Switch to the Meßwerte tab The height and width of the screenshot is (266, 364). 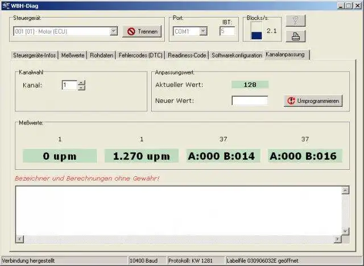(x=73, y=55)
